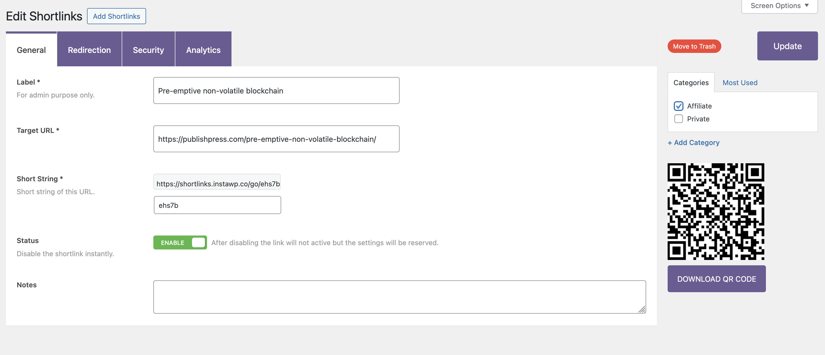This screenshot has height=355, width=825.
Task: Click the Add Category link
Action: [693, 142]
